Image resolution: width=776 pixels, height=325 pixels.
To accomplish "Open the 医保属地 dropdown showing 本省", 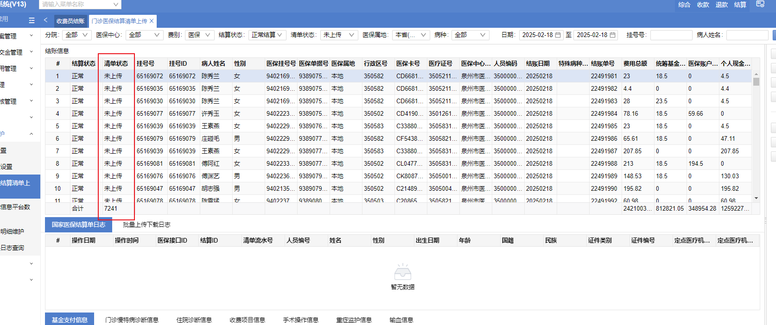I will tap(411, 35).
